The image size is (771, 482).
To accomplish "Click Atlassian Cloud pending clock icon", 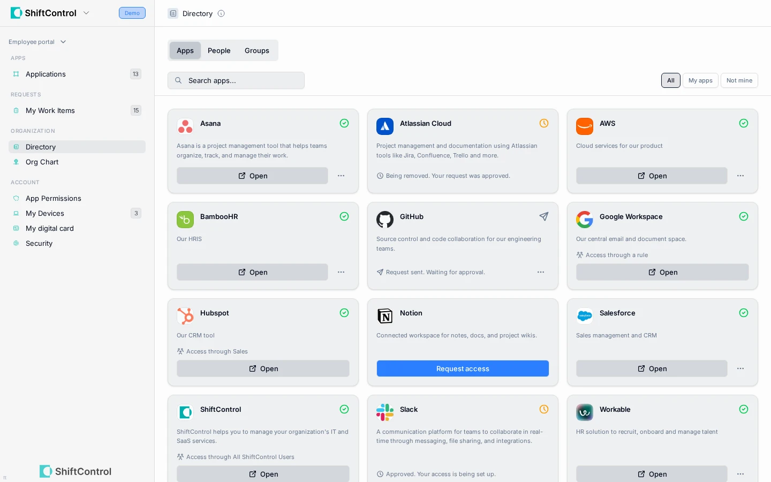I will tap(544, 123).
